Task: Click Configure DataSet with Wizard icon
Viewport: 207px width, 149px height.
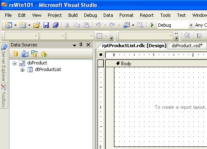Action: (35, 54)
